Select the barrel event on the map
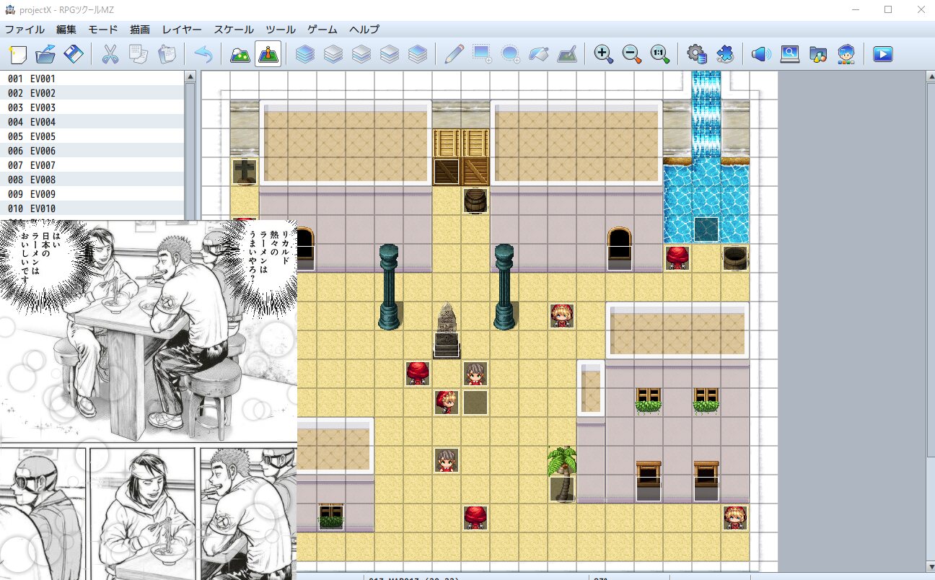 click(475, 201)
